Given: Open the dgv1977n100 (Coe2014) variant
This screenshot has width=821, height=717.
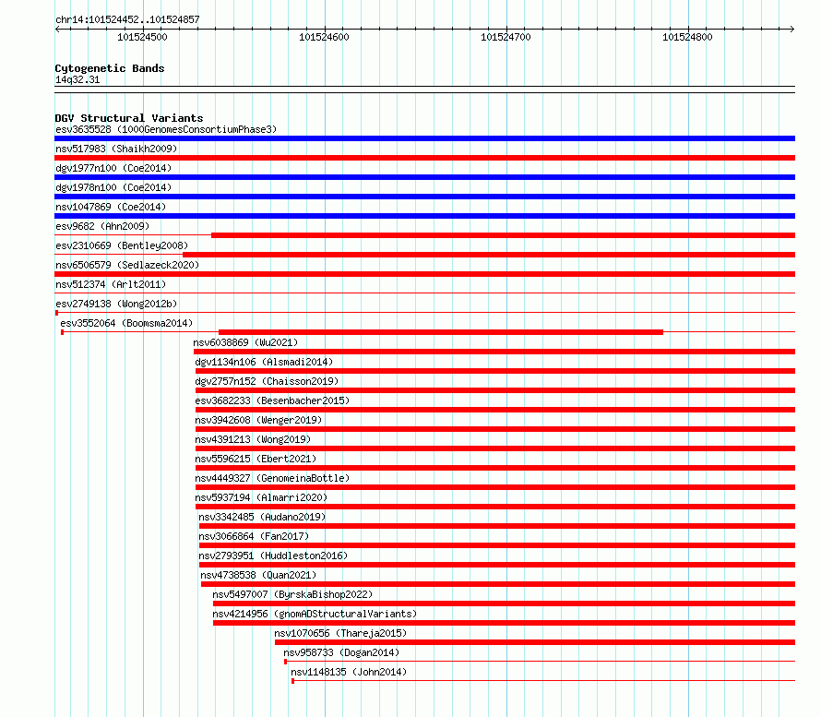Looking at the screenshot, I should pyautogui.click(x=113, y=168).
